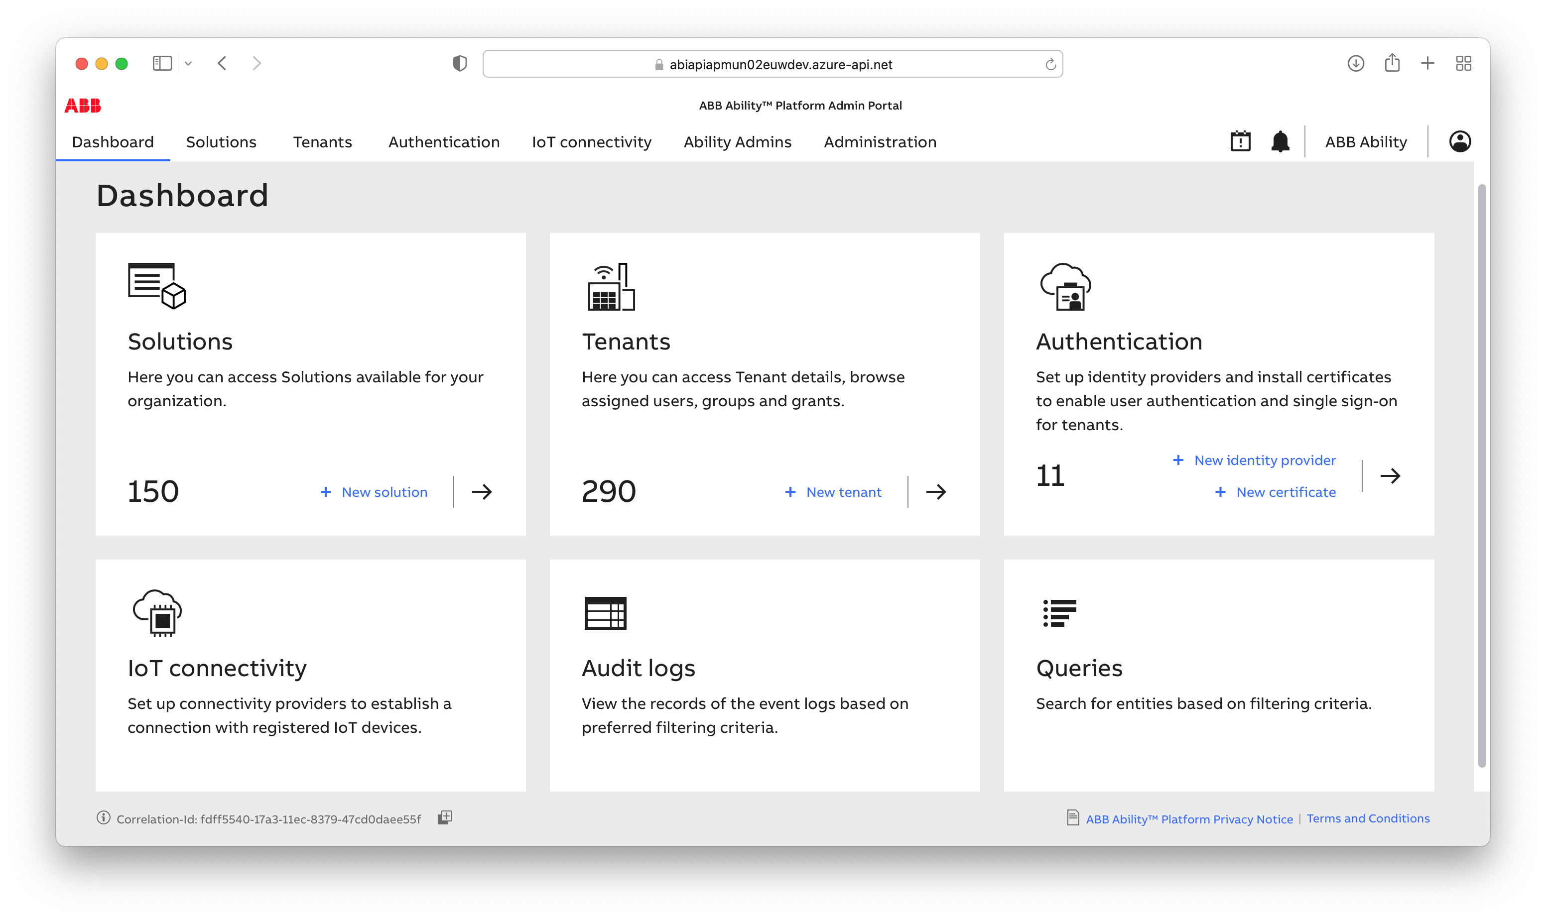Click the Queries card heading
The image size is (1546, 920).
1079,668
